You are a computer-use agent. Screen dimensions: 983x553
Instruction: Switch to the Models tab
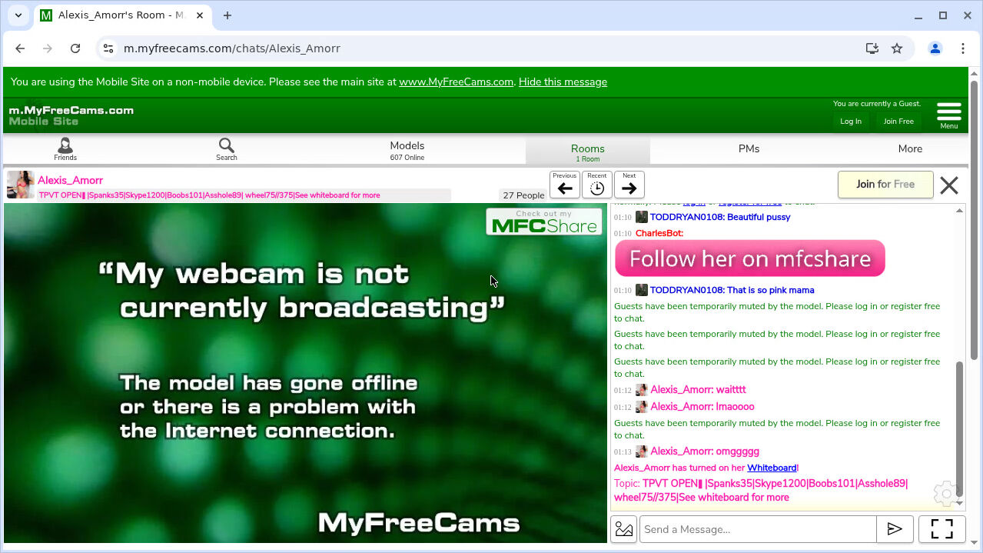point(407,149)
